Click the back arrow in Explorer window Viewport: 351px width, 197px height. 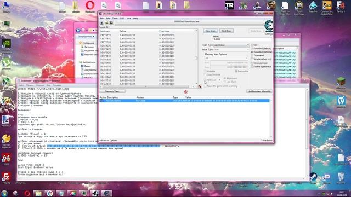[x=78, y=30]
